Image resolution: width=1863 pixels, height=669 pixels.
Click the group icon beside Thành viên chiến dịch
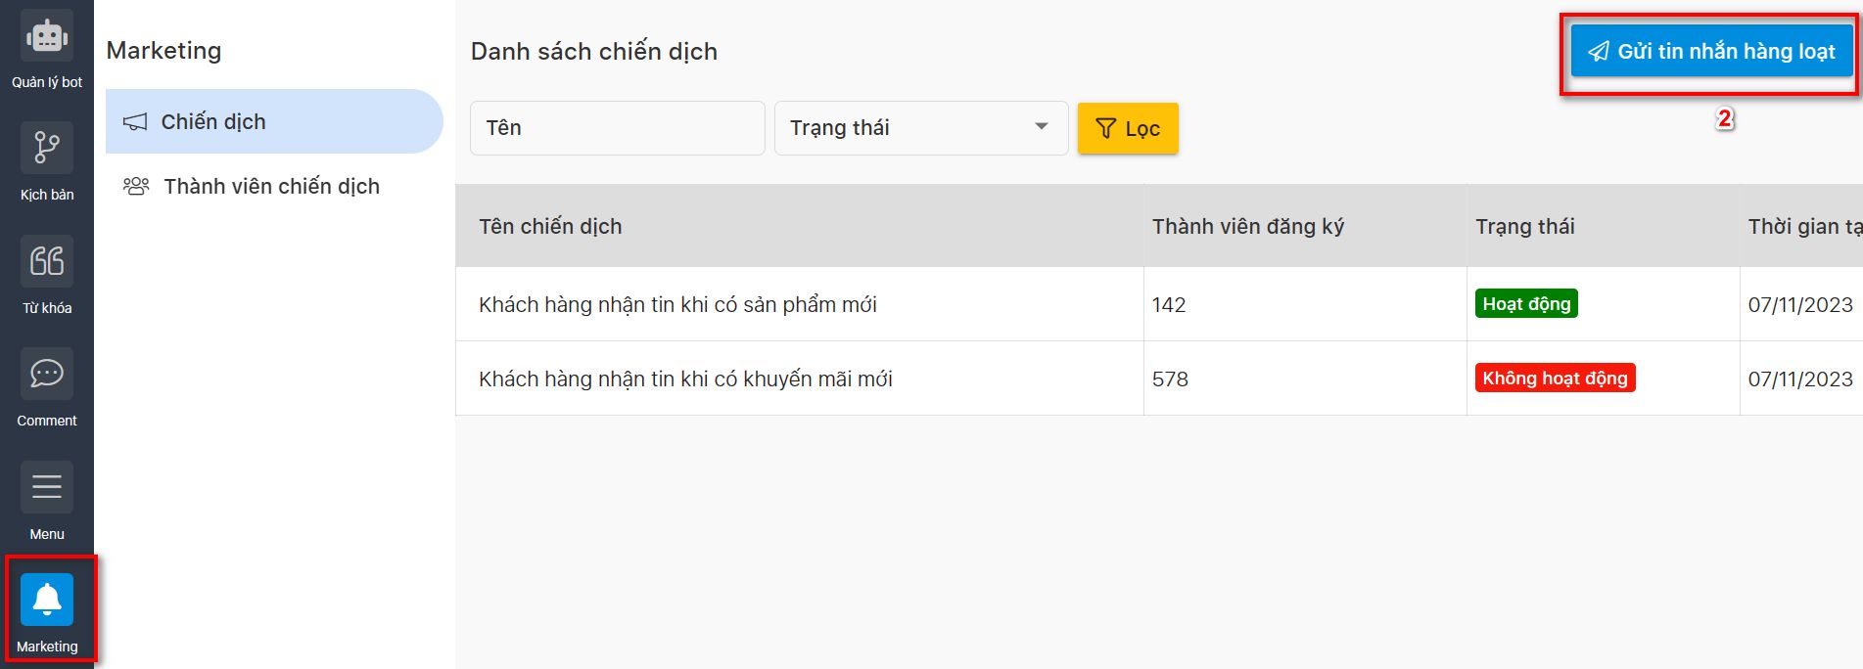136,186
